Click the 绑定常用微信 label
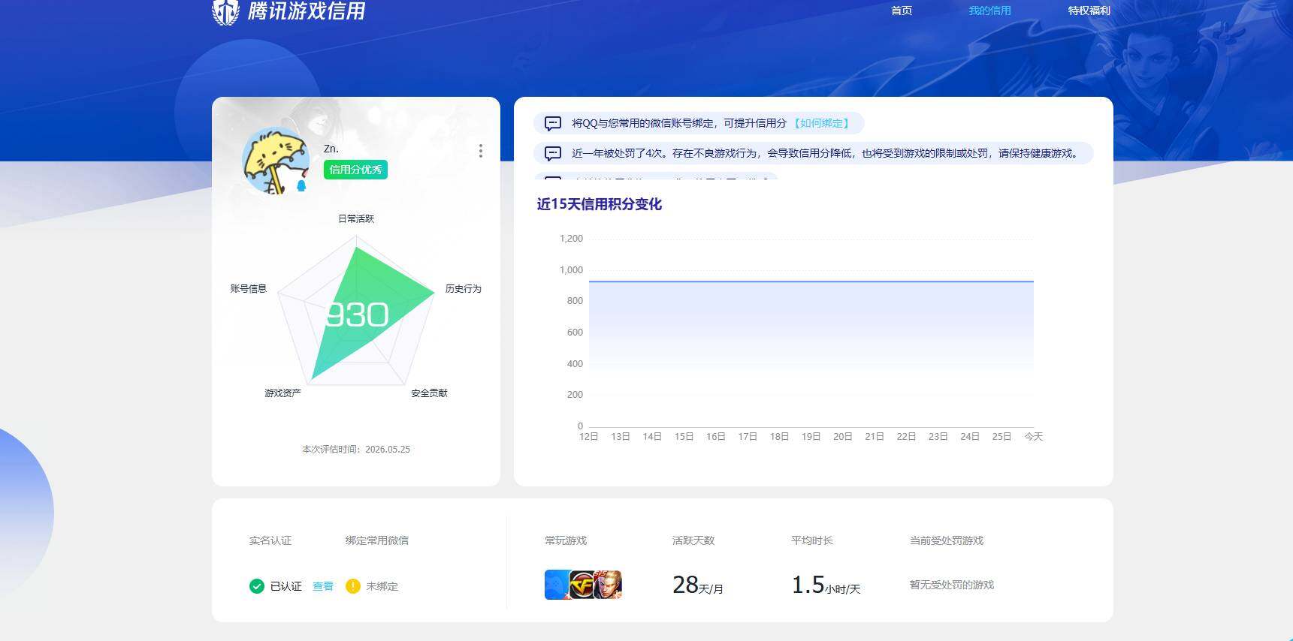 click(377, 540)
